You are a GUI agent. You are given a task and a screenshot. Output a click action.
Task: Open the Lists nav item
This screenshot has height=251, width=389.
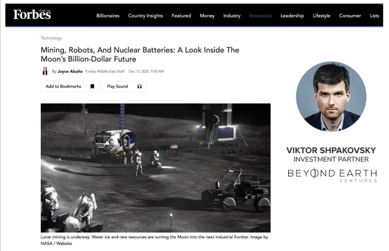point(374,15)
